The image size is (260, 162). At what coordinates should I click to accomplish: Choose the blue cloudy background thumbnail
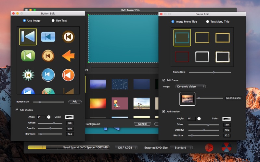point(98,84)
